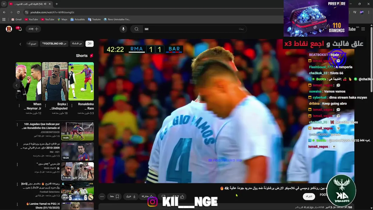Focus the YouTube search input field
373x210 pixels.
point(194,29)
